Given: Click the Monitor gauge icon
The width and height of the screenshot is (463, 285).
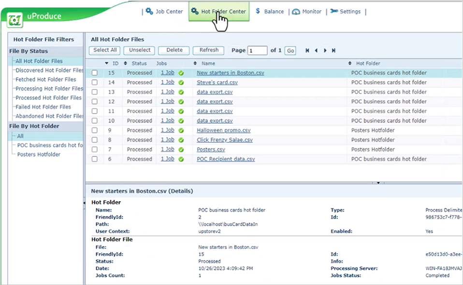Looking at the screenshot, I should point(296,12).
